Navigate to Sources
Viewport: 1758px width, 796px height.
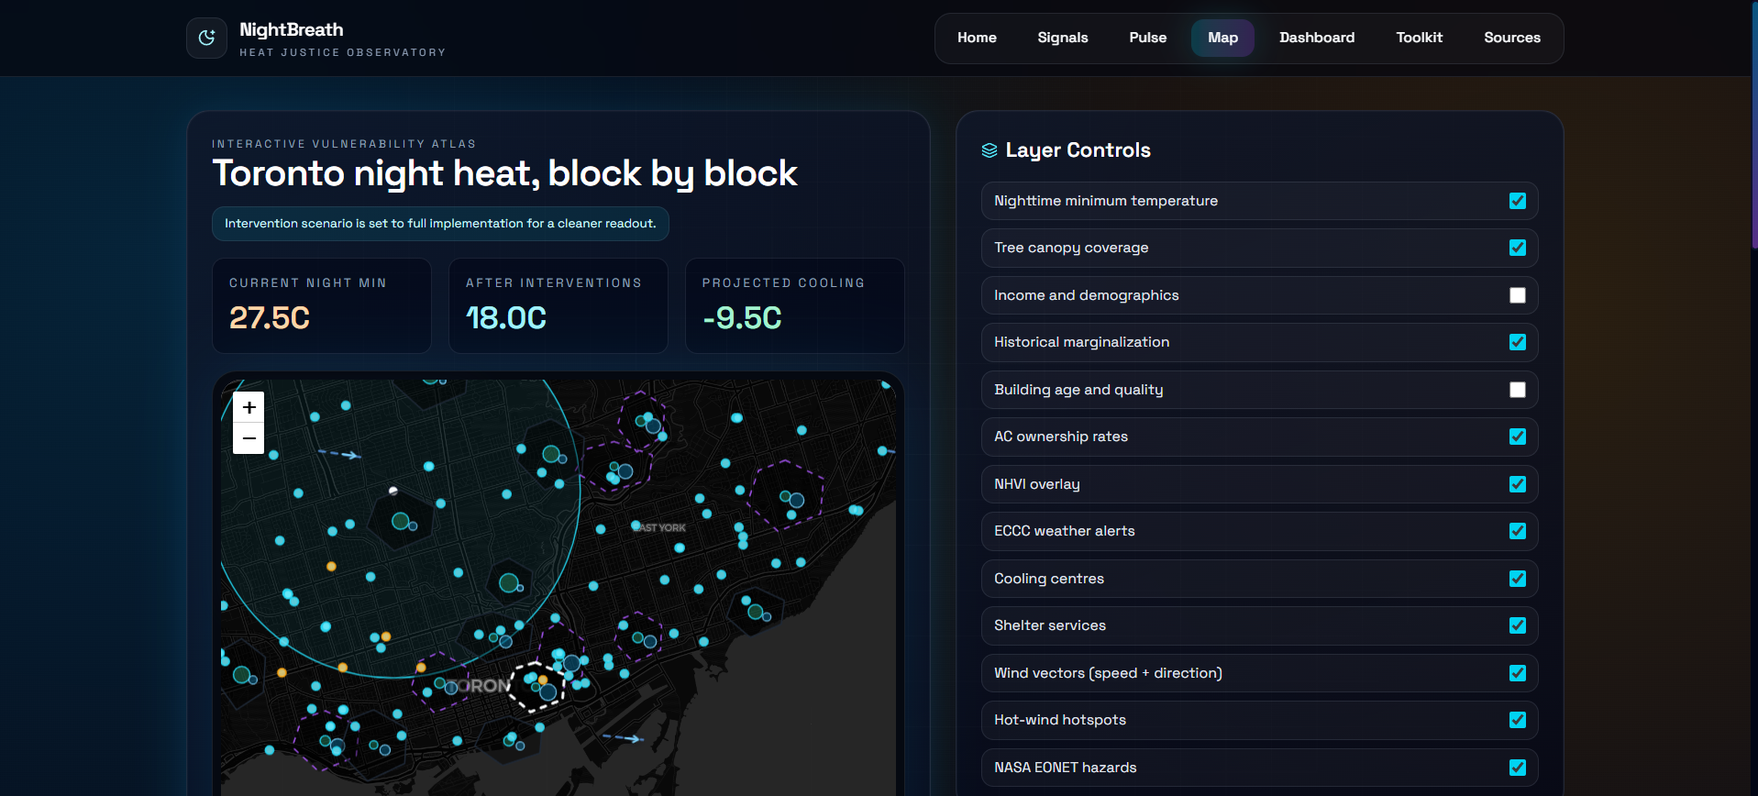1511,38
